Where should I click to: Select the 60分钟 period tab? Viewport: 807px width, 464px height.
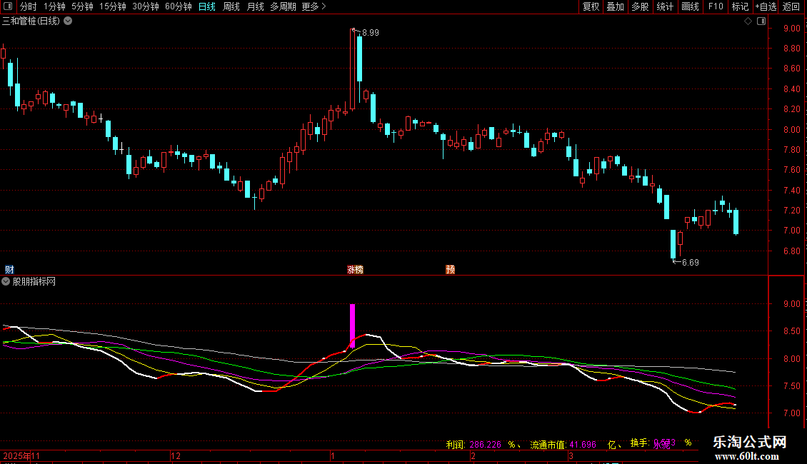178,6
